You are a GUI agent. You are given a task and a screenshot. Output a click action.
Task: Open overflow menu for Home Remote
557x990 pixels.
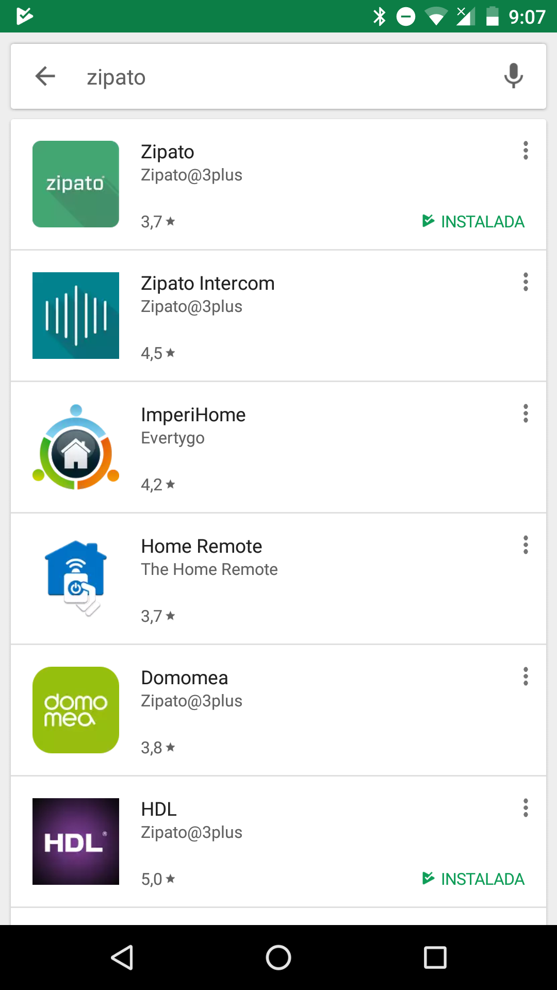pyautogui.click(x=526, y=545)
